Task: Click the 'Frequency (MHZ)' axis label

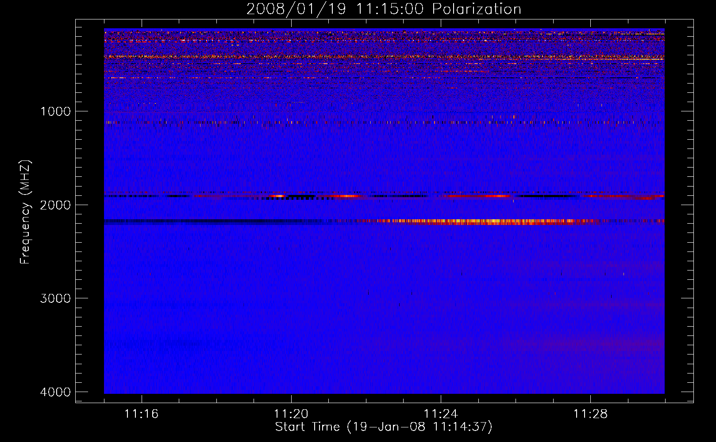Action: [x=26, y=212]
